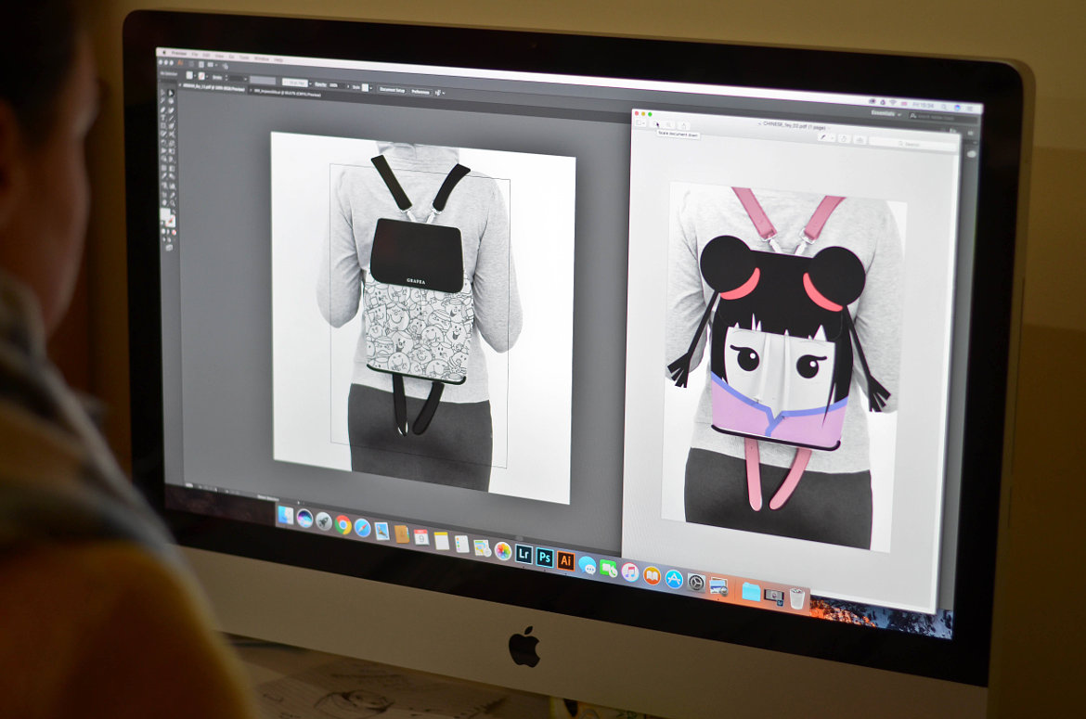Open Finder from the Dock

pyautogui.click(x=285, y=515)
